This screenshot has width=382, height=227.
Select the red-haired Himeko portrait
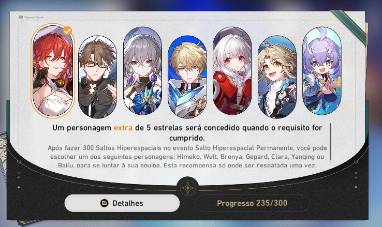pos(53,70)
